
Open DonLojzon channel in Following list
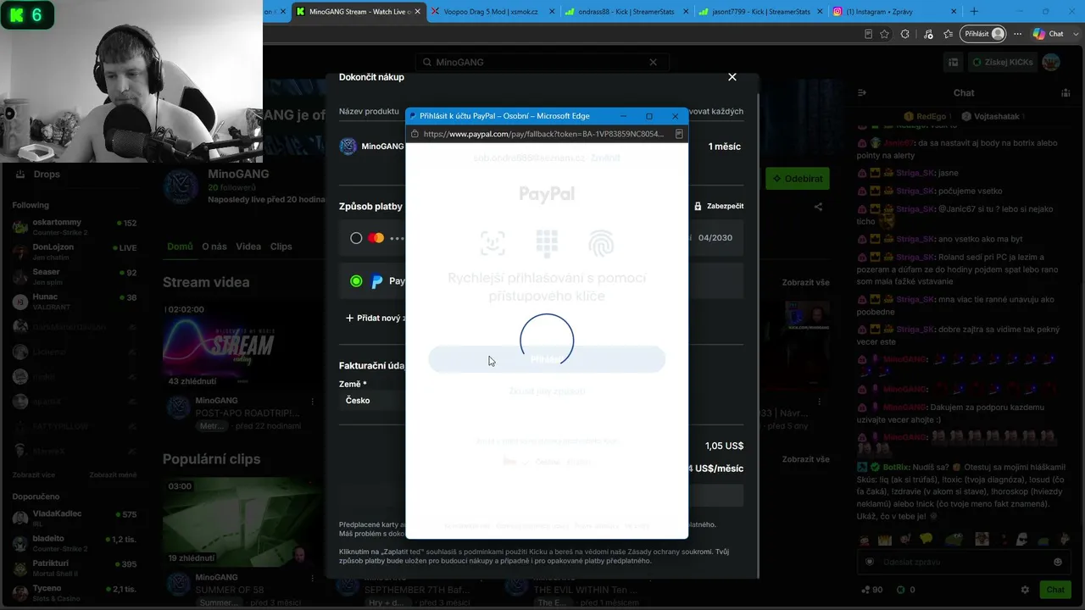tap(75, 252)
